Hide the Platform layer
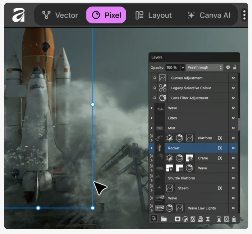Screen dimensions: 252x234 point(233,138)
